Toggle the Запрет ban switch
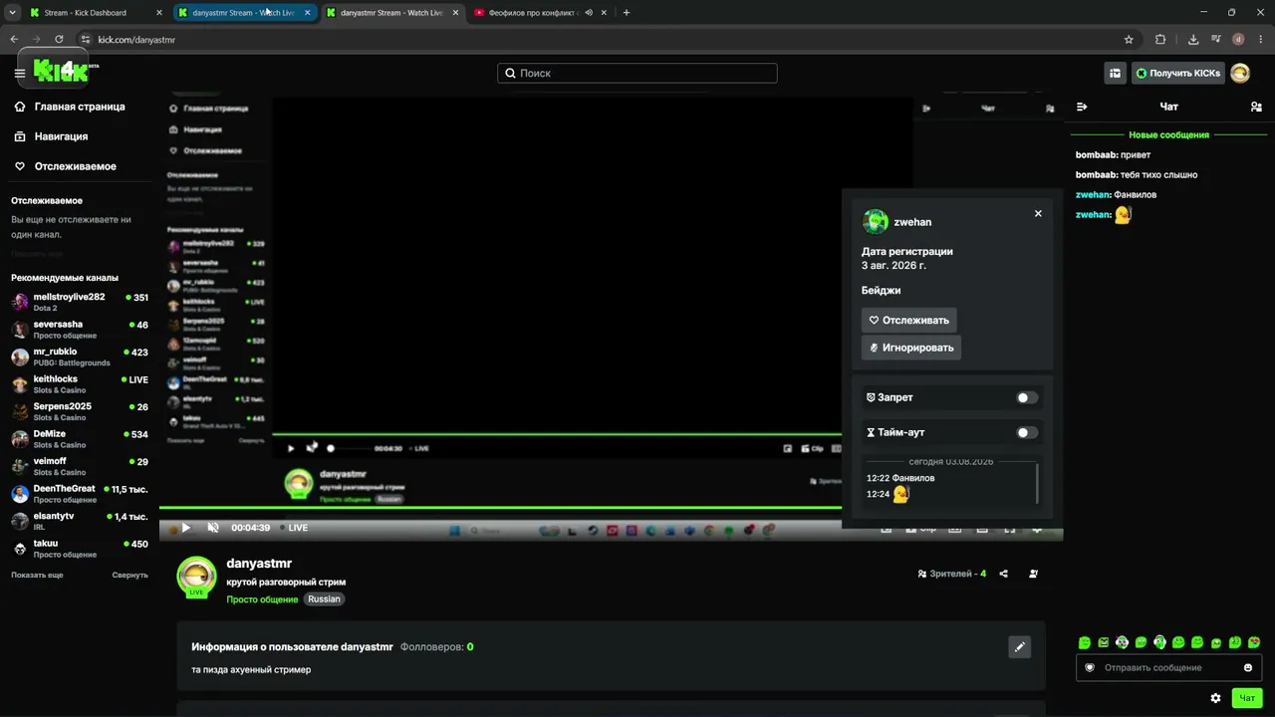 click(1027, 397)
